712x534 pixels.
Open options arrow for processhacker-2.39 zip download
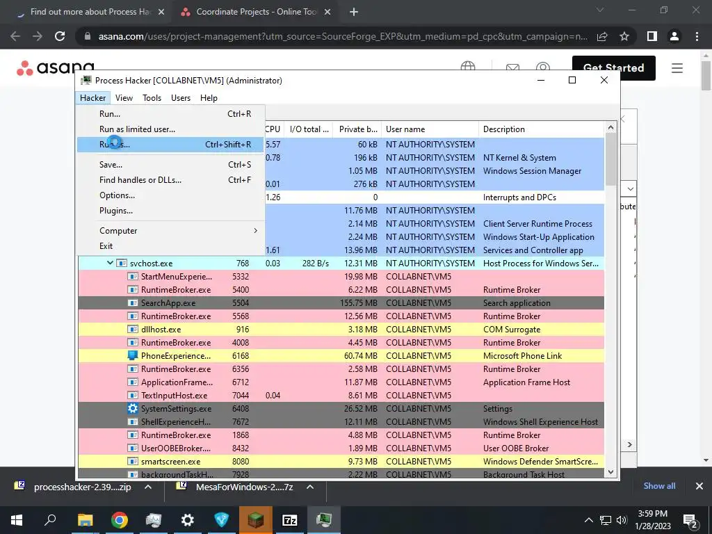coord(148,487)
